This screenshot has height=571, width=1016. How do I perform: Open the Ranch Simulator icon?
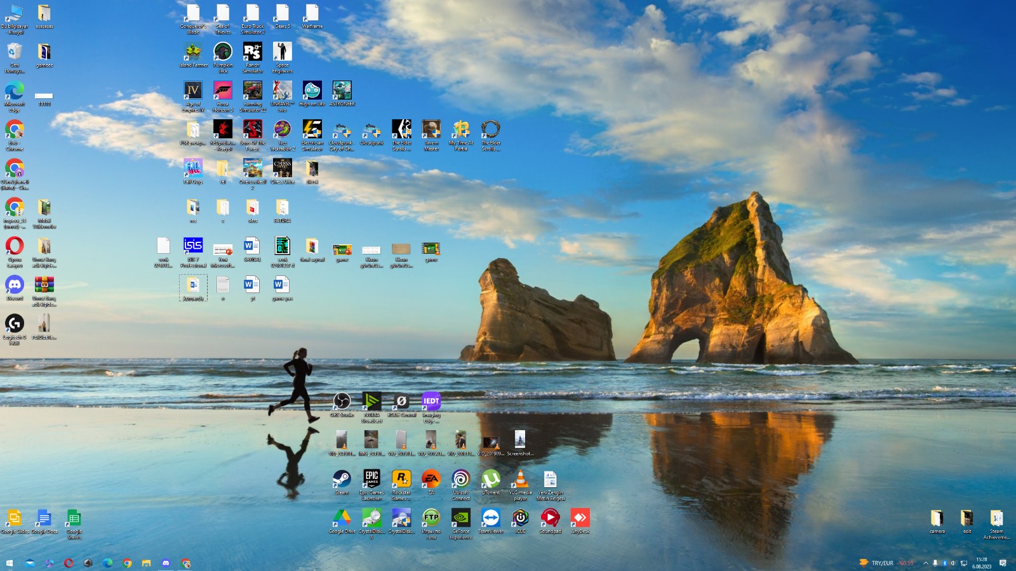253,57
